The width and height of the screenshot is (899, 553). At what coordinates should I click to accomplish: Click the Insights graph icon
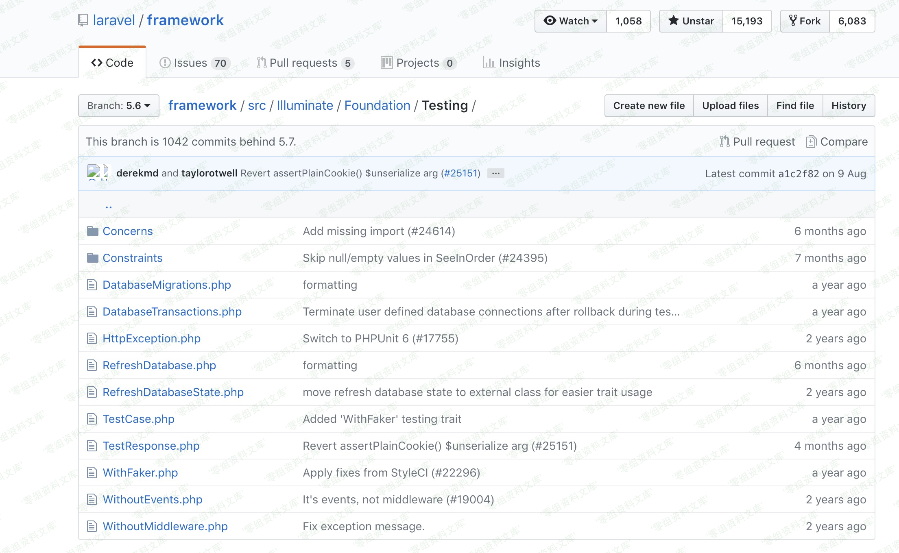[489, 63]
